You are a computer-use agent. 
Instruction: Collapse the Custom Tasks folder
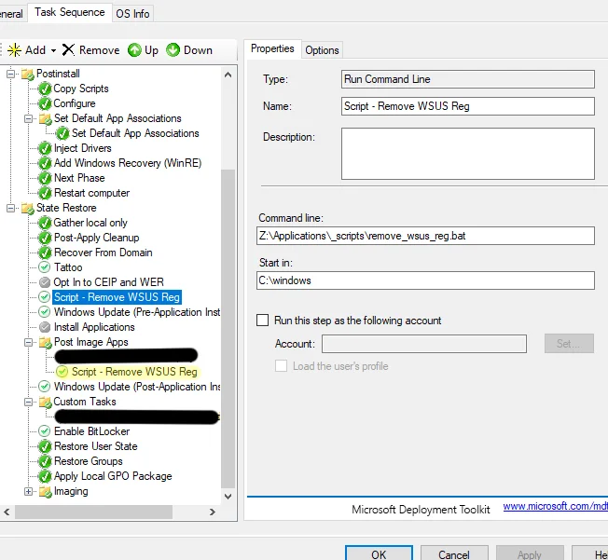pos(28,402)
